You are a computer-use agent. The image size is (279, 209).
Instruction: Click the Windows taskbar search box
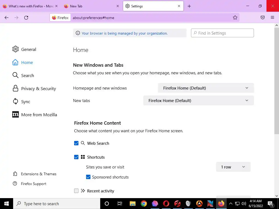click(57, 204)
